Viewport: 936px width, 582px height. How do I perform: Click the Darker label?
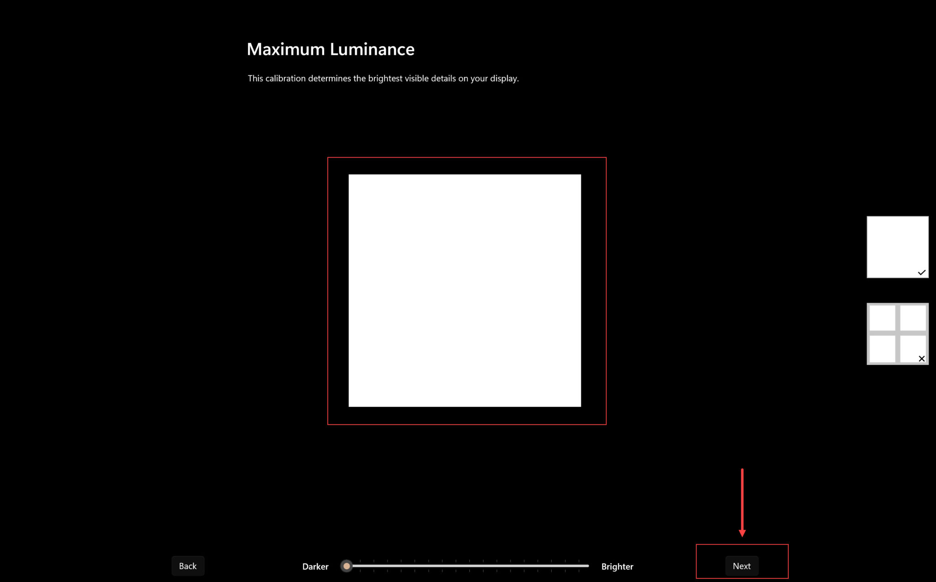[315, 566]
